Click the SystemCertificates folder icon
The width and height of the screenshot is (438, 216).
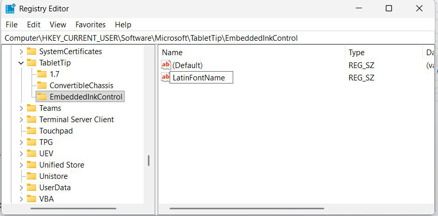[32, 51]
